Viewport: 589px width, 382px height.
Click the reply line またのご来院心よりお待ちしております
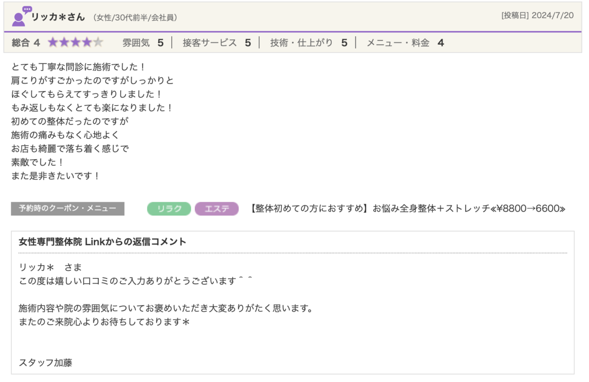point(104,323)
